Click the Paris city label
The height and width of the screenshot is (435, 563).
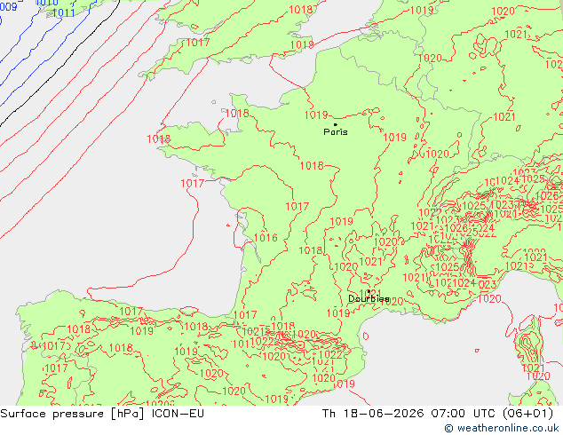(x=336, y=132)
